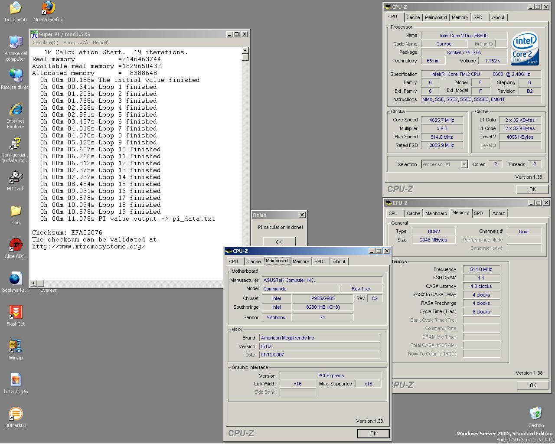
Task: Launch Internet Explorer desktop icon
Action: coord(16,115)
